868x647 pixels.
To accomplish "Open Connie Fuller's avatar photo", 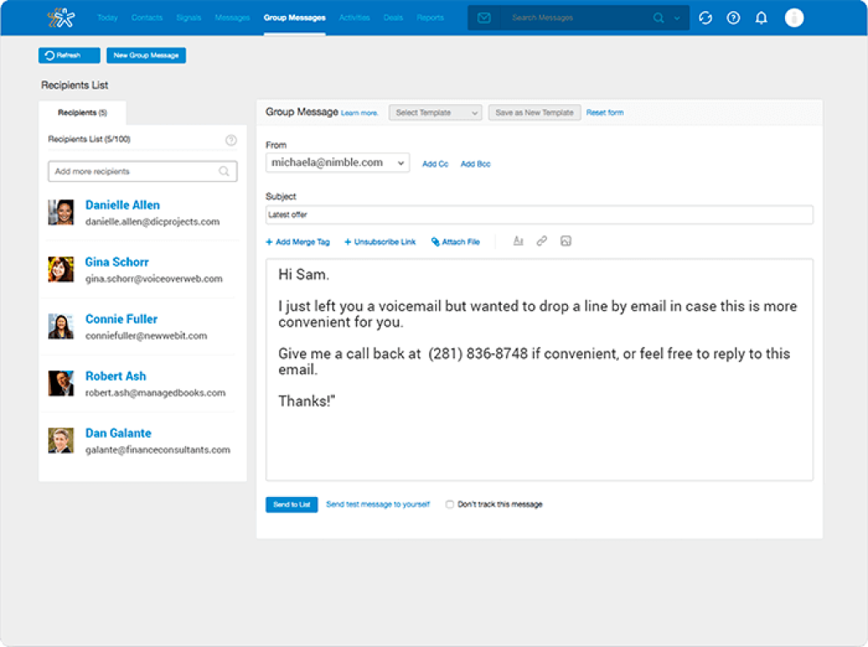I will tap(61, 326).
